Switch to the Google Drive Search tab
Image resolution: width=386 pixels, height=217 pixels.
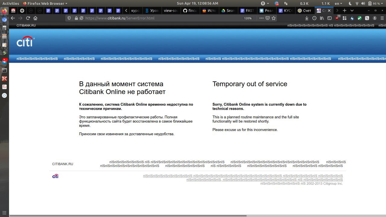[228, 10]
